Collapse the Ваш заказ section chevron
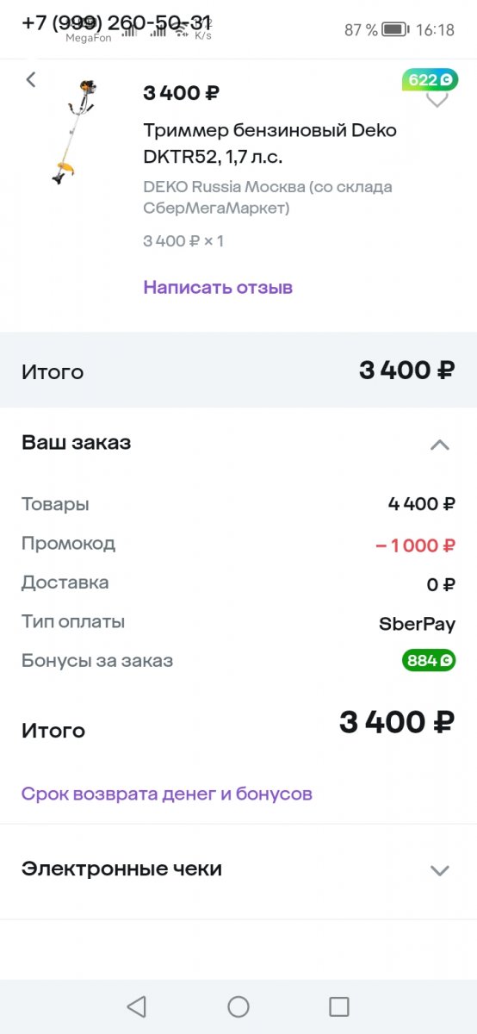477x1034 pixels. tap(439, 445)
